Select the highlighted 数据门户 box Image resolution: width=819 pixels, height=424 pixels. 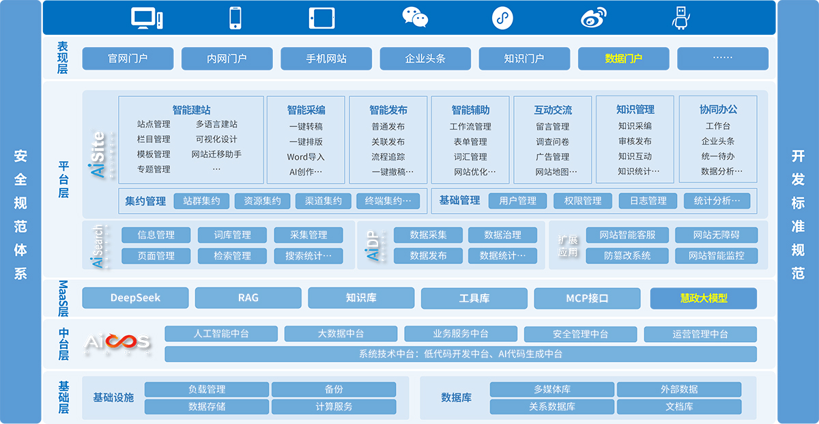[x=623, y=59]
